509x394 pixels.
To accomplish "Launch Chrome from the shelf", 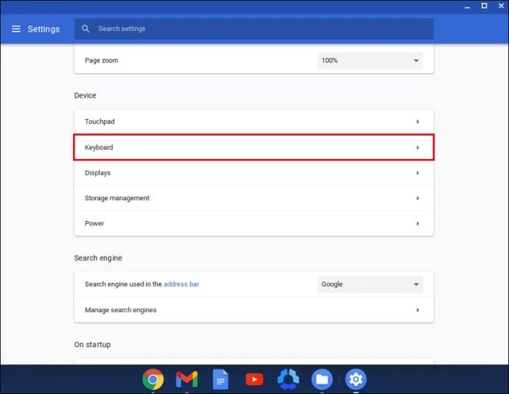I will pyautogui.click(x=153, y=379).
